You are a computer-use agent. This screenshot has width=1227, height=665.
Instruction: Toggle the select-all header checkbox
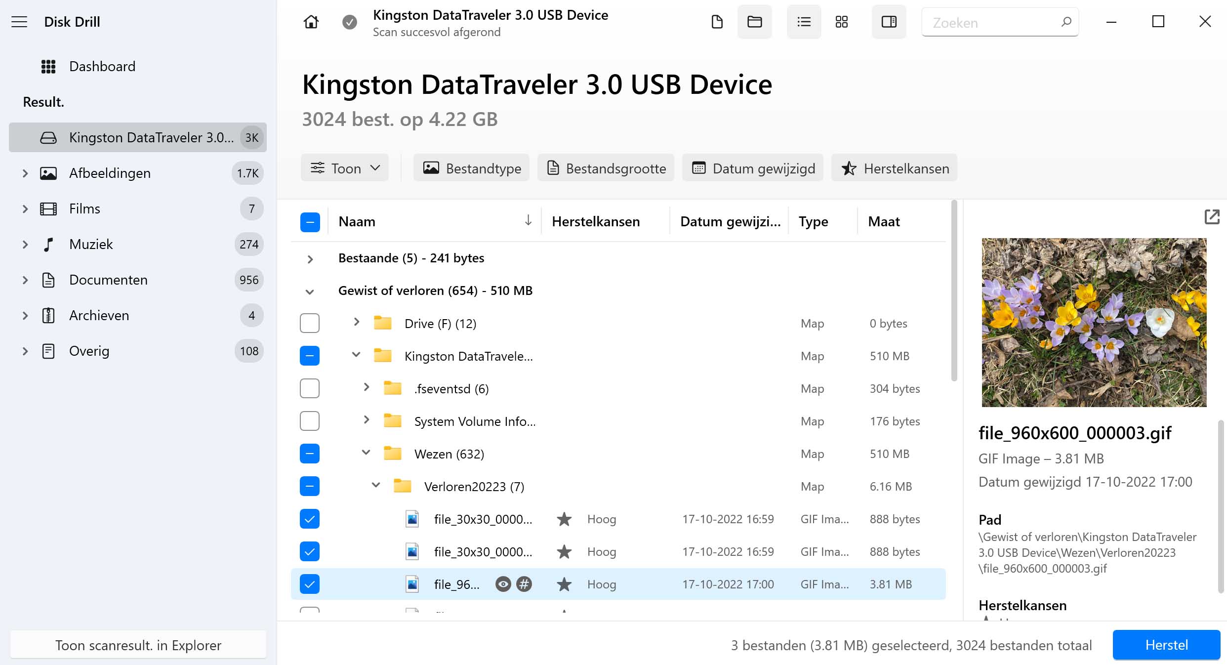coord(310,222)
